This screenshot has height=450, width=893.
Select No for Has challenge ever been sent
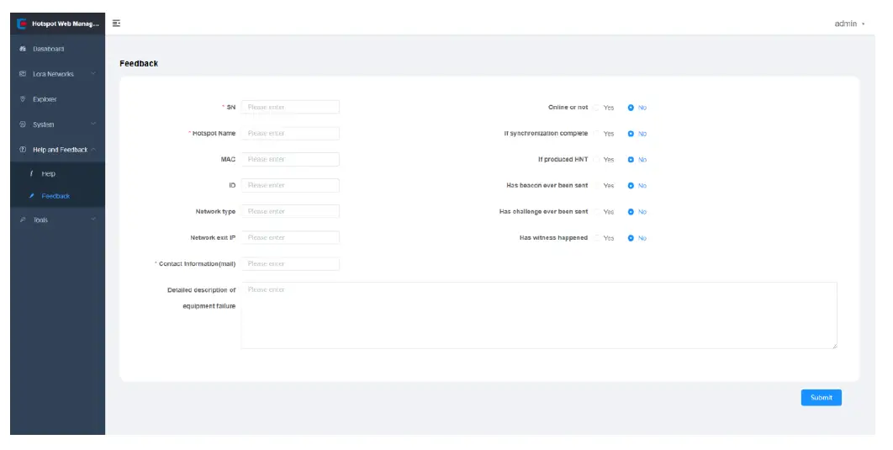point(631,212)
